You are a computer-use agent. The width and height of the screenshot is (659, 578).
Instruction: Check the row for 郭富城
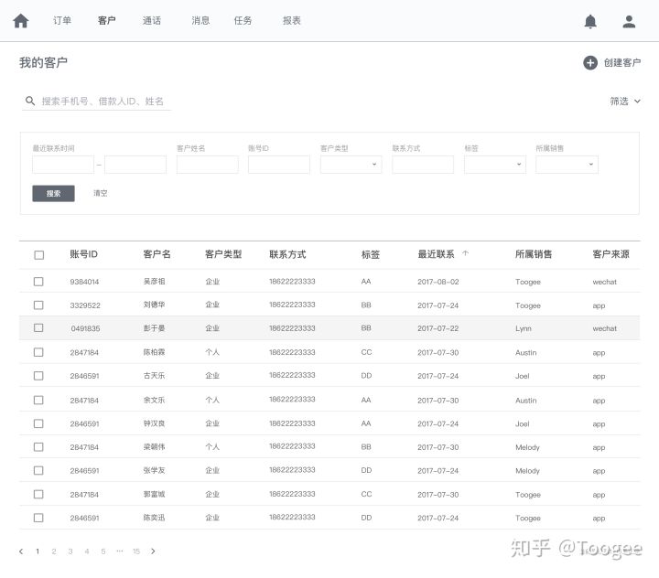coord(38,495)
